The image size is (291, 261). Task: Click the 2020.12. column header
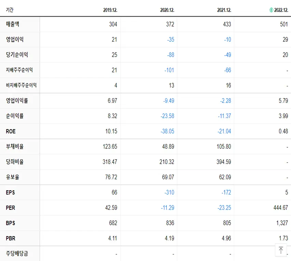click(x=167, y=10)
